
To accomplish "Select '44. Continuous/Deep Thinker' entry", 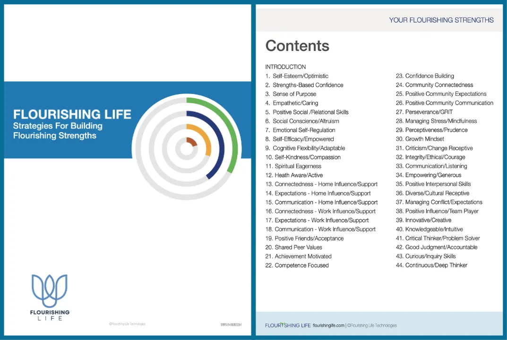I will pos(432,265).
